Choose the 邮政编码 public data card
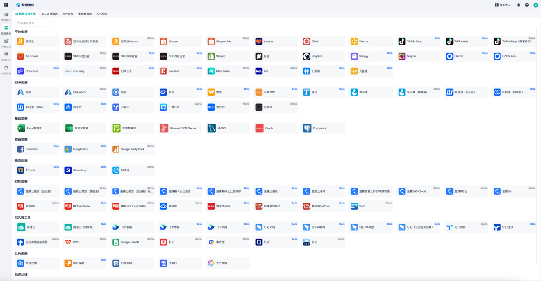Screen dimensions: 541x281 click(85, 263)
